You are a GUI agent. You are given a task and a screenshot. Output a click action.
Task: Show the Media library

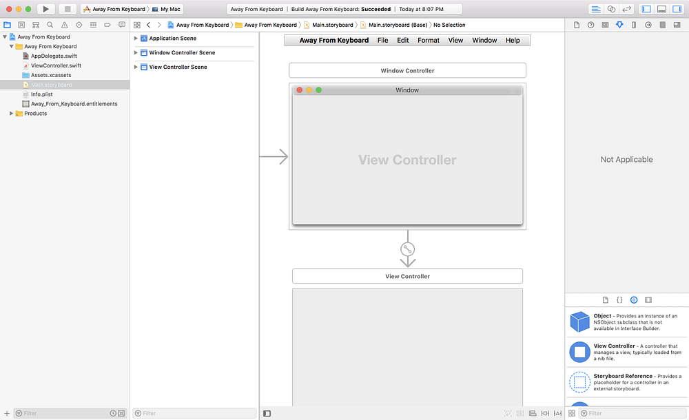click(x=648, y=300)
